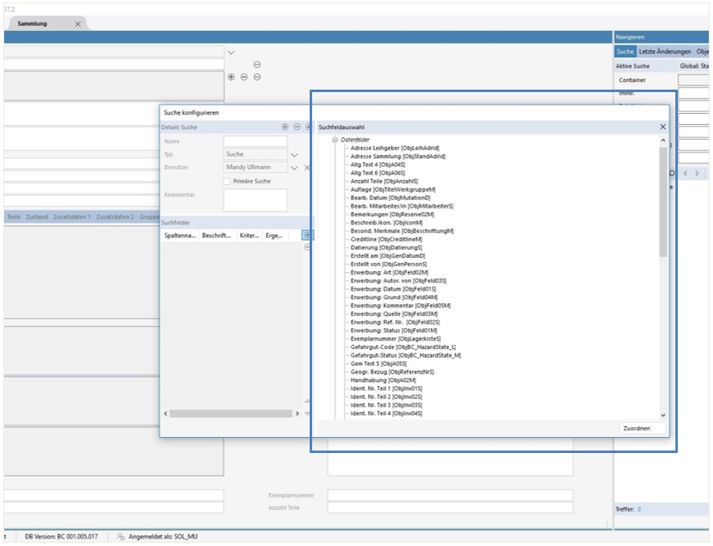Click the plus icon in Details Suche header
This screenshot has width=713, height=546.
coord(285,126)
